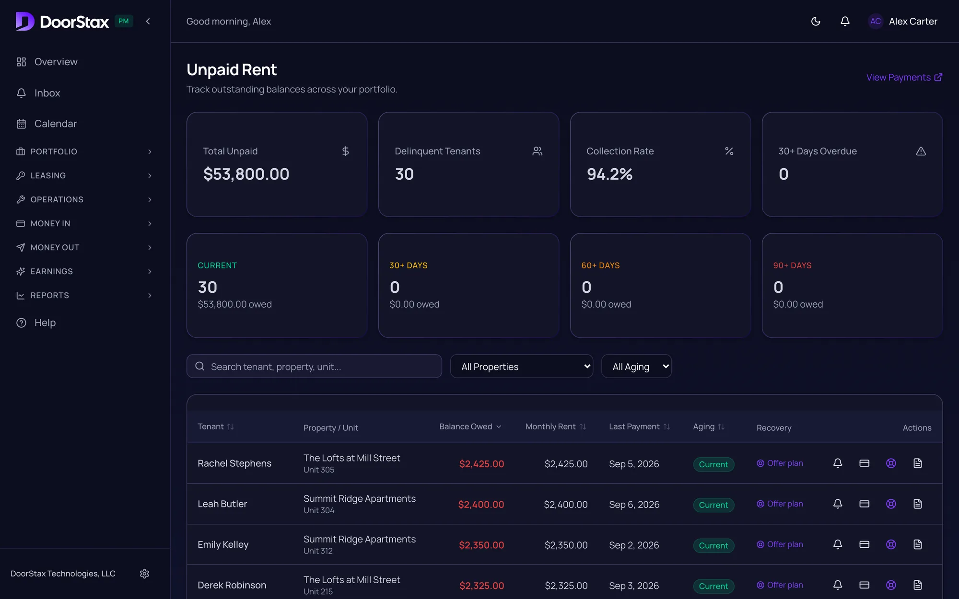Open the All Aging dropdown

pyautogui.click(x=636, y=367)
